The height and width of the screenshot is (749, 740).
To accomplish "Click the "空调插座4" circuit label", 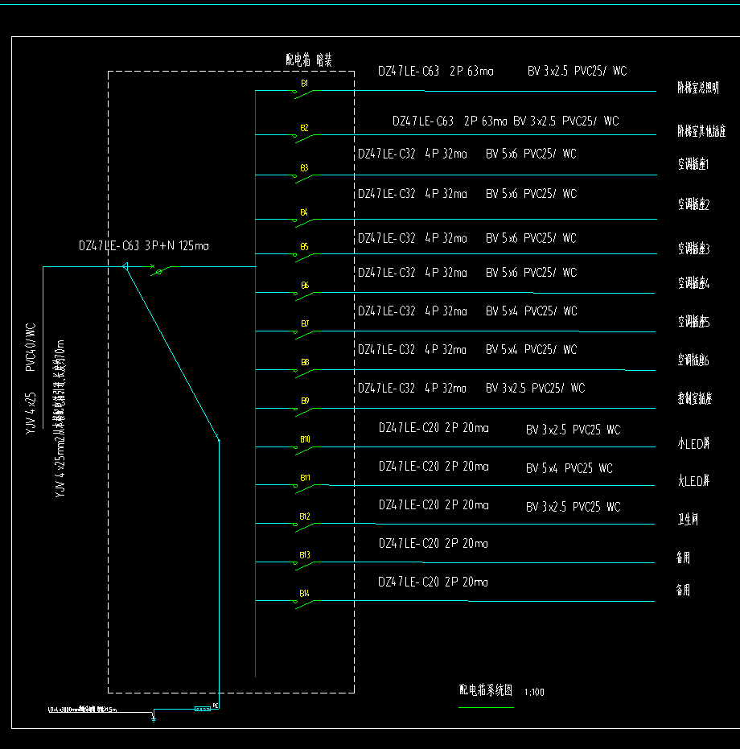I will (693, 283).
